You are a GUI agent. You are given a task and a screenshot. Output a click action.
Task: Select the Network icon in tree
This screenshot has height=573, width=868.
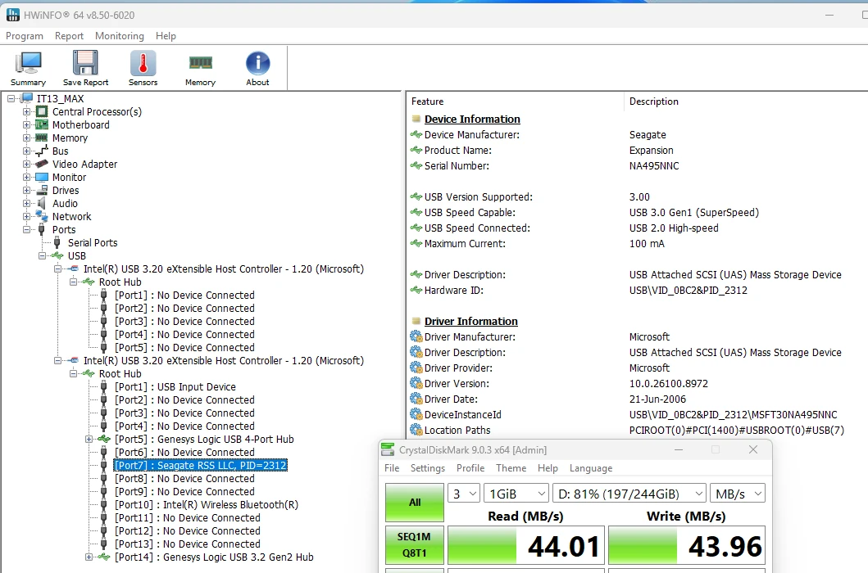pos(42,216)
